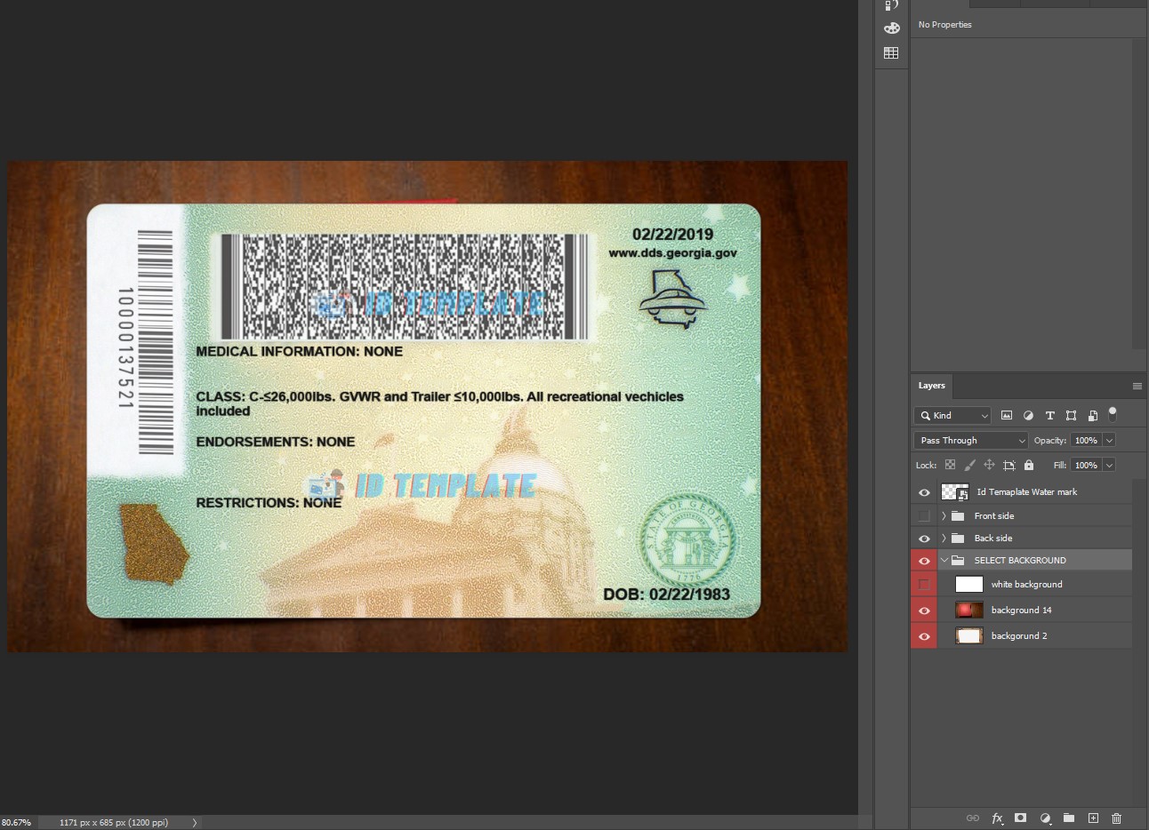Hide the Id Temaplate Water mark layer
The image size is (1149, 830).
(924, 492)
